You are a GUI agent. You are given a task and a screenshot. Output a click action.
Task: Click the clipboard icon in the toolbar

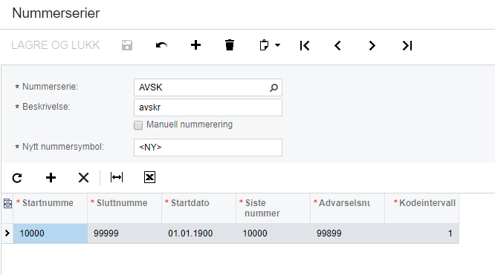[264, 45]
